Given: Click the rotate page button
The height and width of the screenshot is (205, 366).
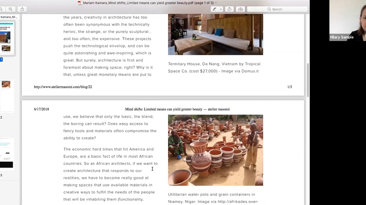Looking at the screenshot, I should coord(229,9).
